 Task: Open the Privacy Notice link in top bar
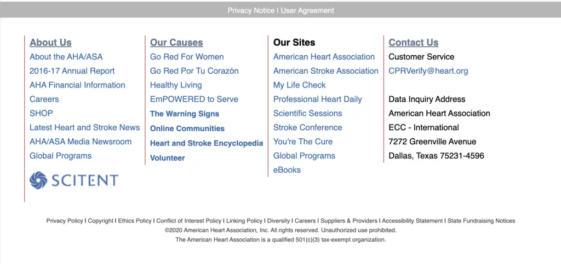(251, 10)
